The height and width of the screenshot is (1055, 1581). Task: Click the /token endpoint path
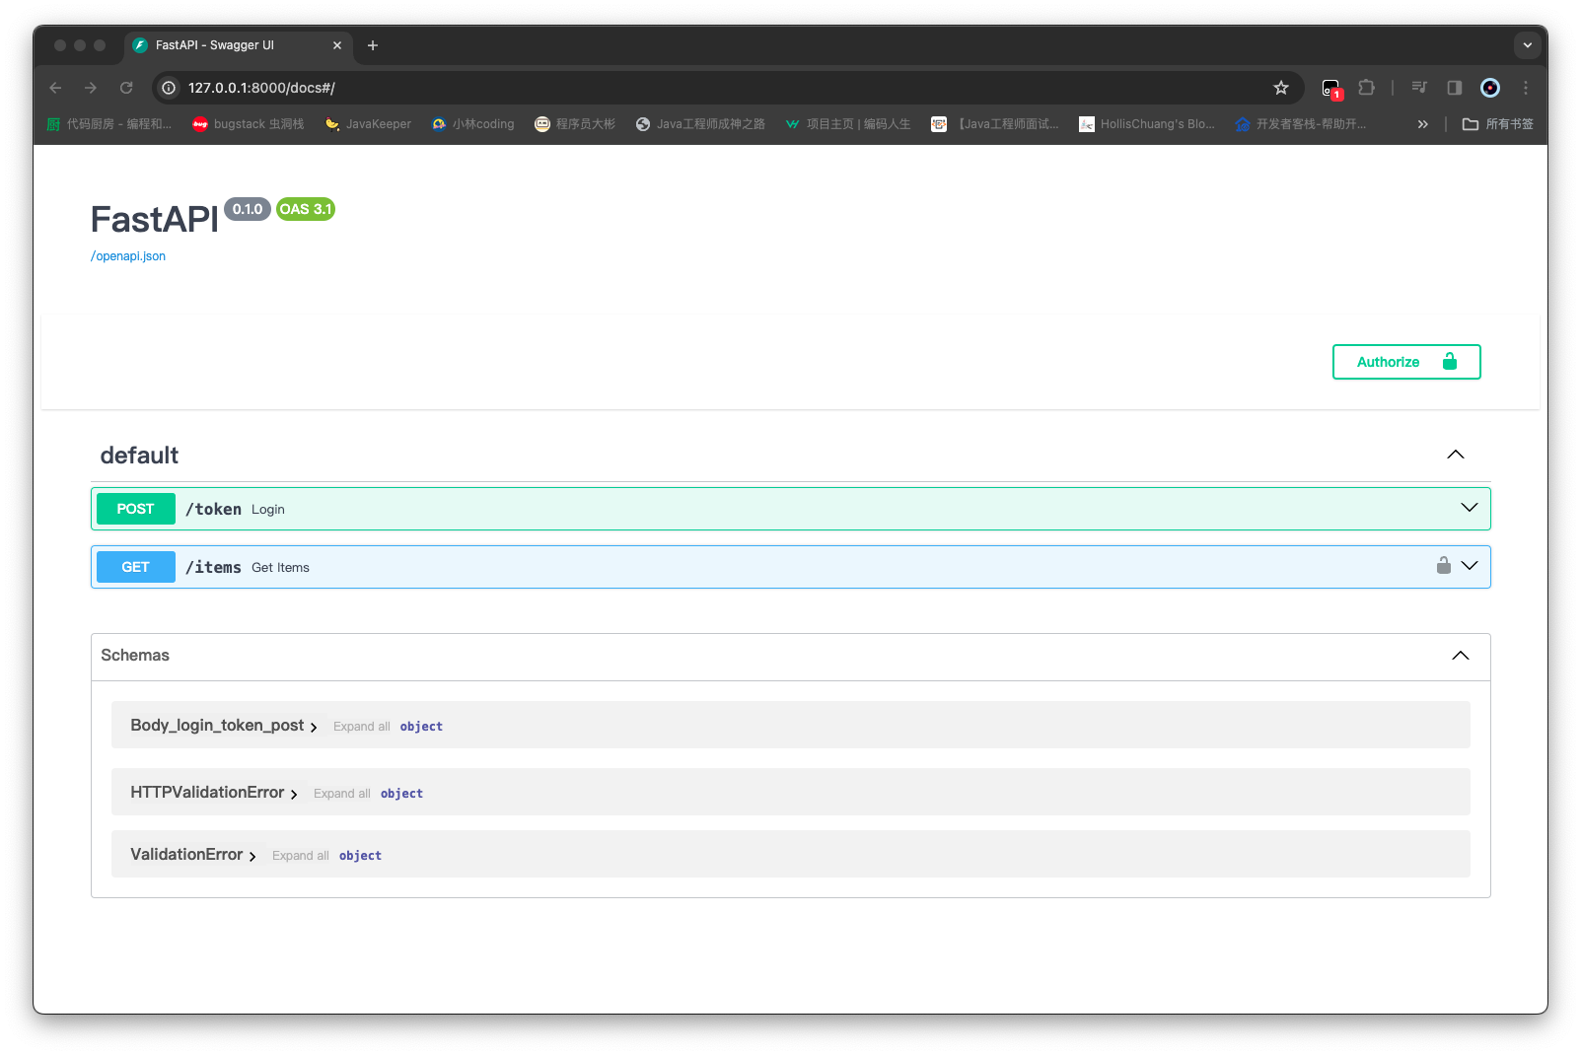click(214, 509)
